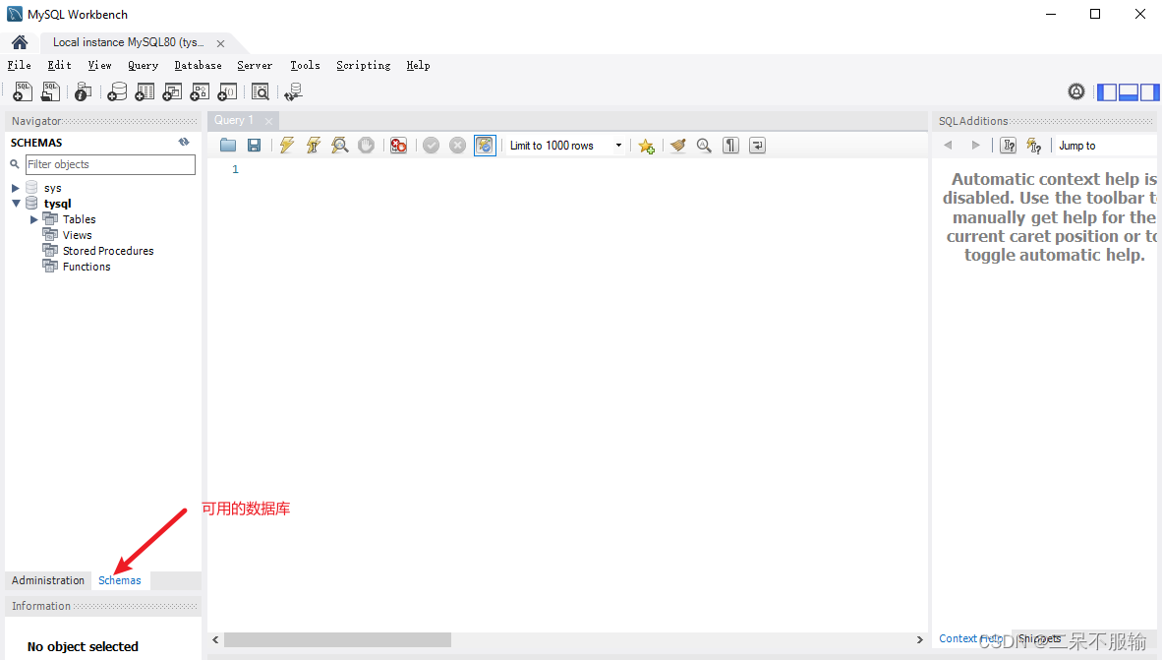Toggle the left sidebar panel visibility
The width and height of the screenshot is (1162, 660).
click(x=1107, y=91)
